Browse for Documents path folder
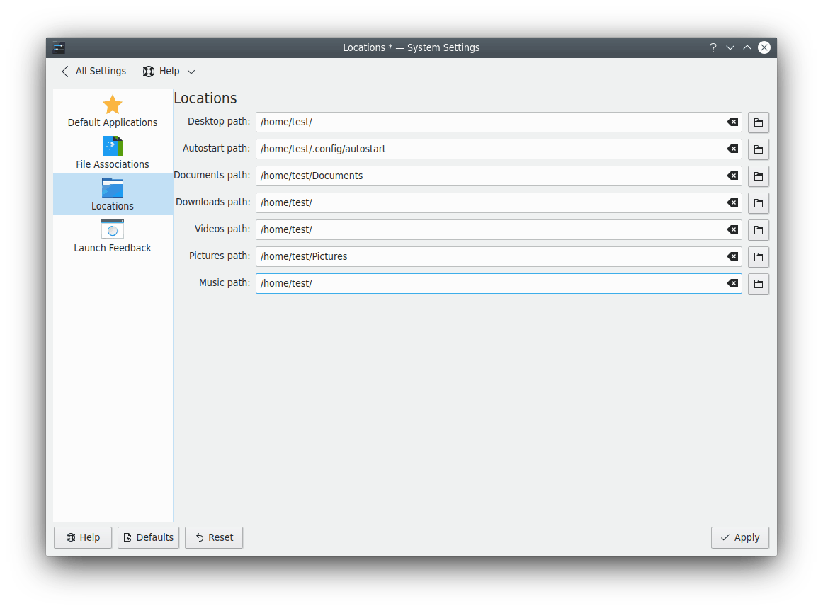Viewport: 823px width, 611px height. [758, 176]
